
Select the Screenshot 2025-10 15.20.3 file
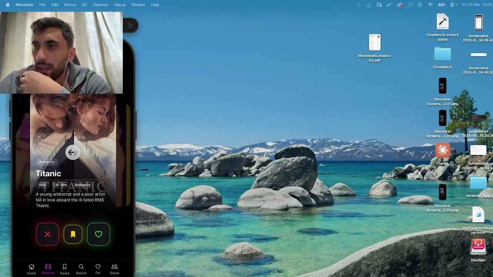pyautogui.click(x=478, y=125)
